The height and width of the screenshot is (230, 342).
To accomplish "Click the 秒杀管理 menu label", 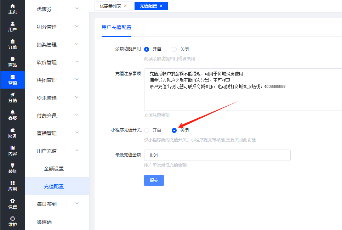I will (x=47, y=98).
